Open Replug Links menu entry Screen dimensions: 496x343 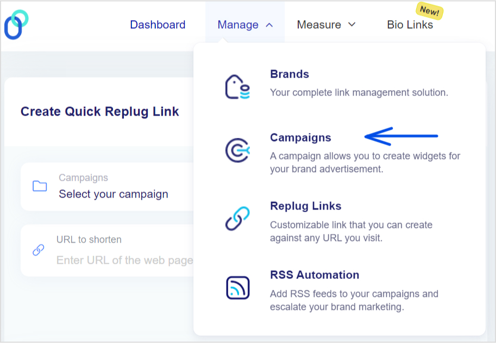click(x=305, y=206)
